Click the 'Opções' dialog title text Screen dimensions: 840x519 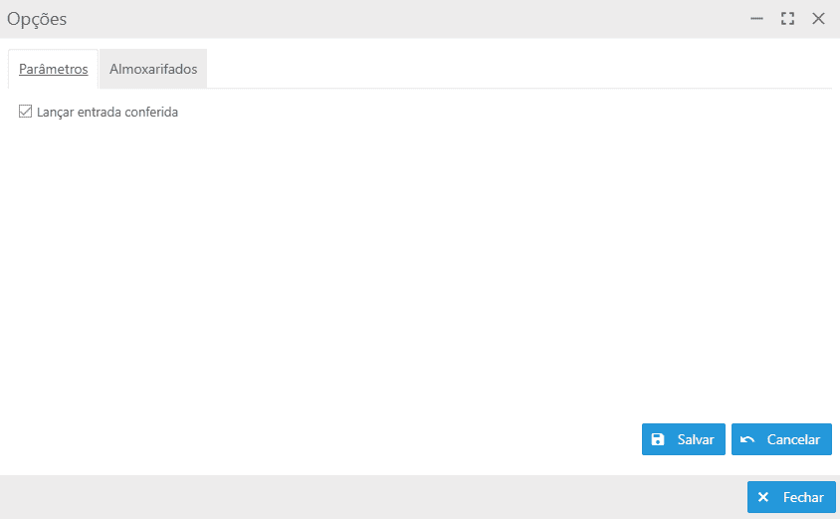pyautogui.click(x=37, y=19)
